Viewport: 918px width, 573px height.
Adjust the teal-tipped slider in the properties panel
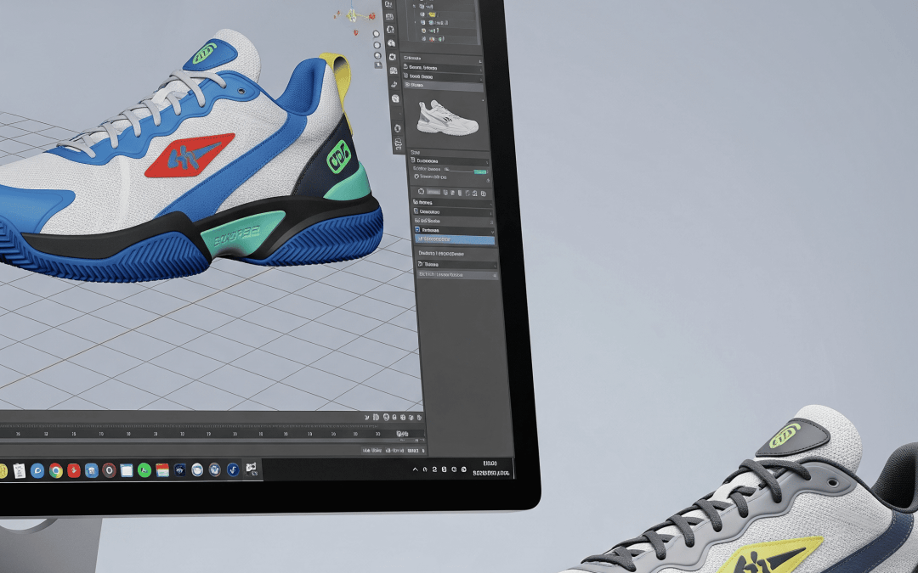pyautogui.click(x=466, y=171)
